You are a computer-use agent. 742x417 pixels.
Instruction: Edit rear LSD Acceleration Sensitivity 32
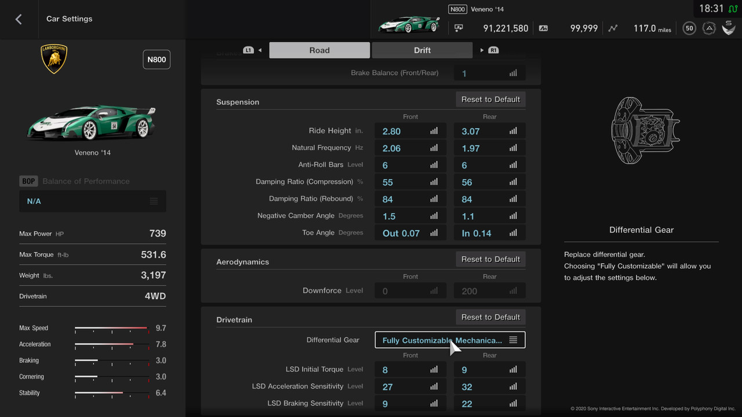coord(490,386)
